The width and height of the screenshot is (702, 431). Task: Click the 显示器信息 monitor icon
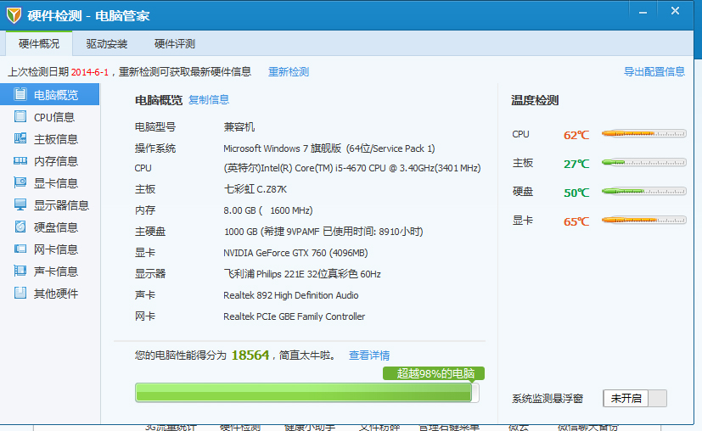click(20, 204)
